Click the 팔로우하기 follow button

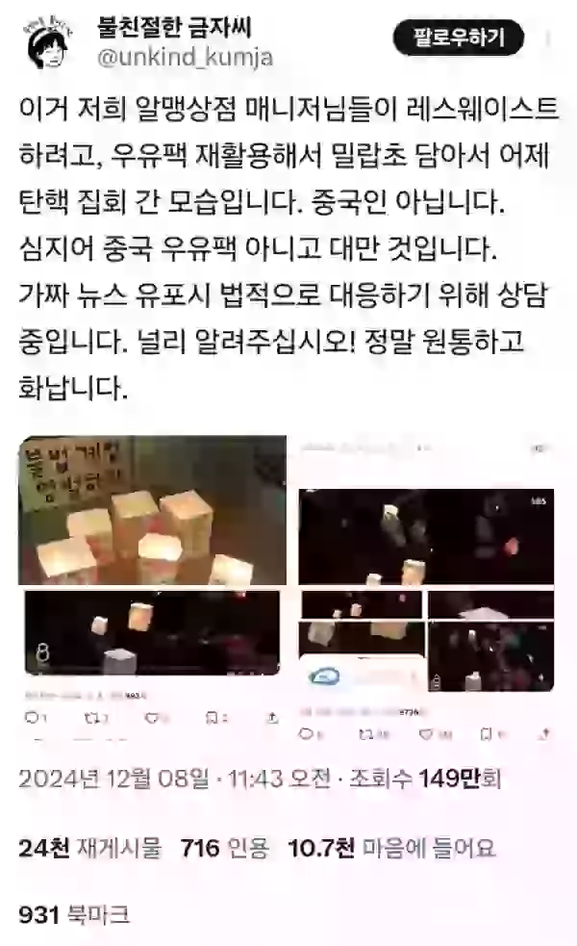coord(458,38)
